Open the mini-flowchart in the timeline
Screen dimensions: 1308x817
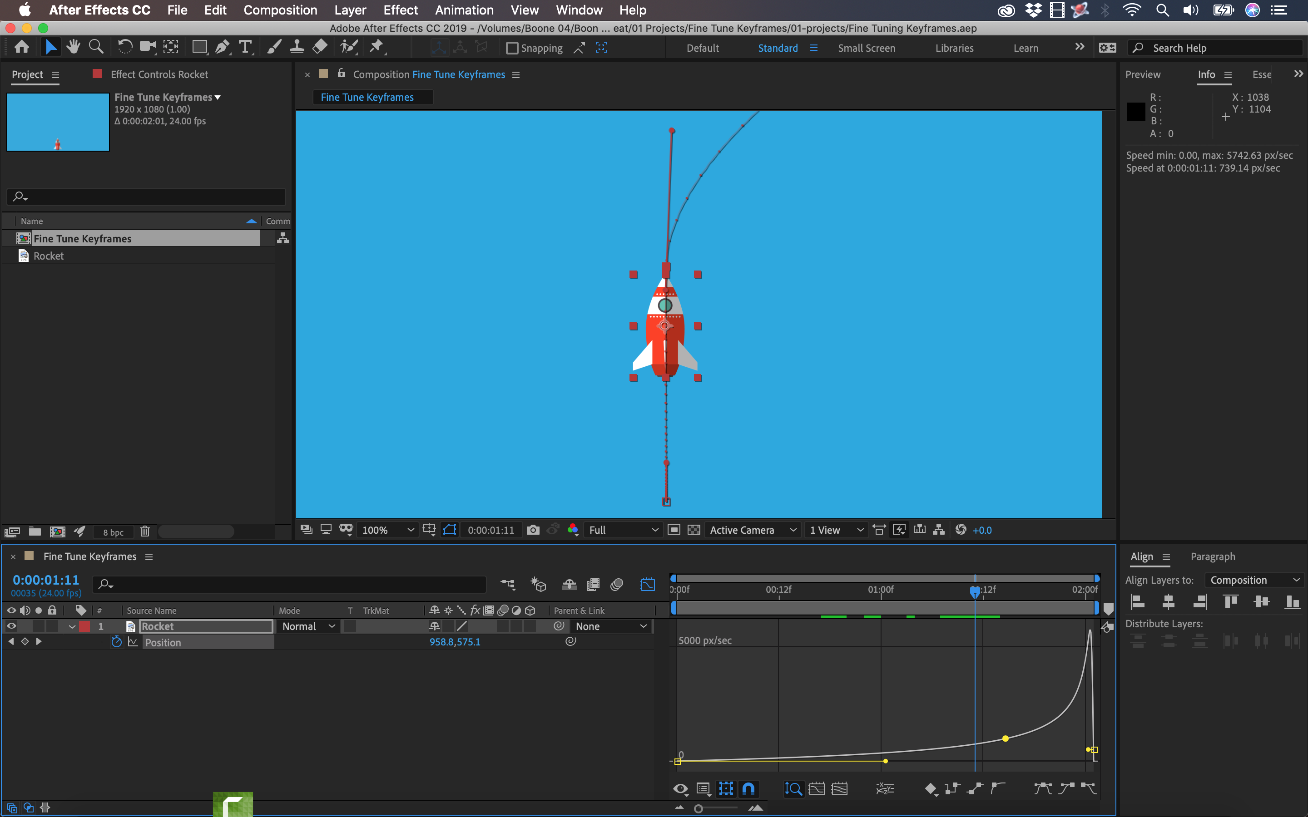point(507,585)
